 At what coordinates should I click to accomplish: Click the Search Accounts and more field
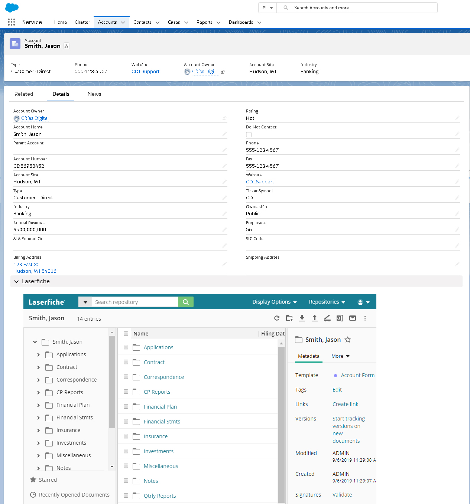(x=357, y=7)
